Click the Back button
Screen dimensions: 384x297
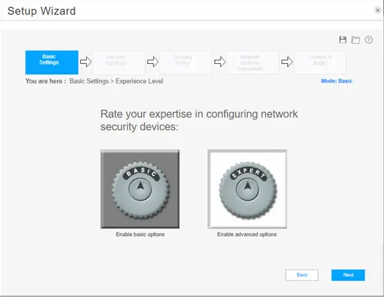tap(302, 275)
